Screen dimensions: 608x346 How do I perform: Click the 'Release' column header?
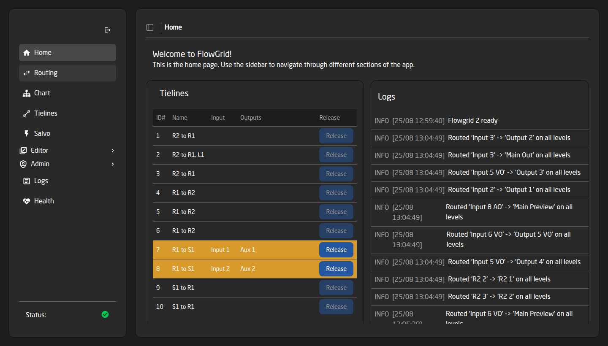(x=329, y=118)
